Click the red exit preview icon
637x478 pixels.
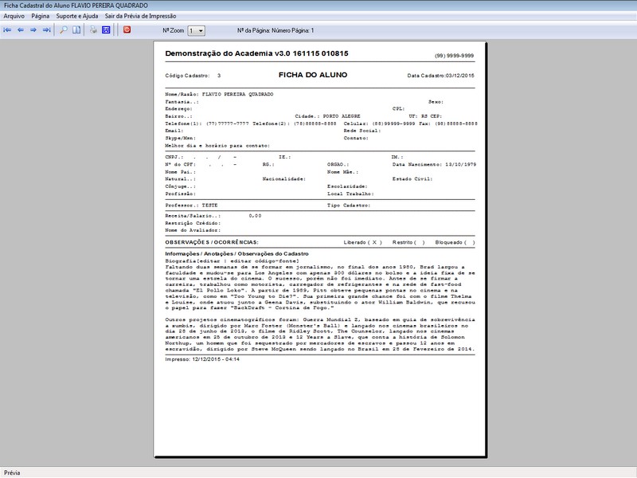tap(127, 29)
